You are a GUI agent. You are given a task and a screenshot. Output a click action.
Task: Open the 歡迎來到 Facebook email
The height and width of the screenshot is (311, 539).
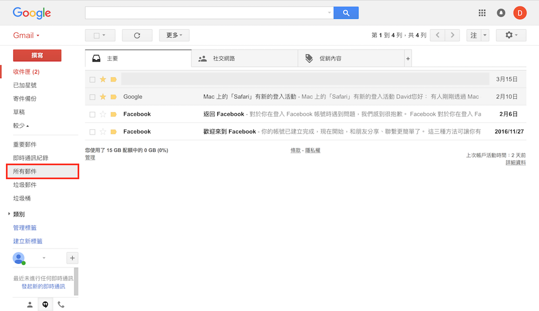click(x=306, y=131)
